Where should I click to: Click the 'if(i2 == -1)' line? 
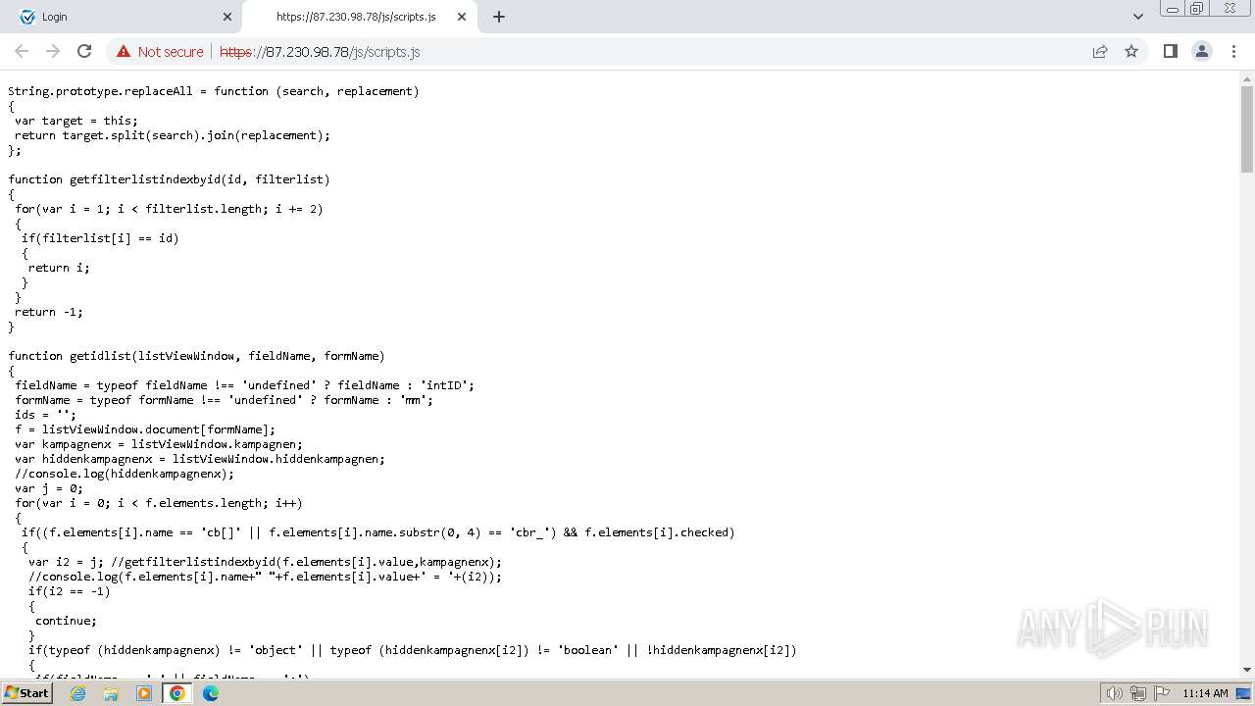coord(70,591)
